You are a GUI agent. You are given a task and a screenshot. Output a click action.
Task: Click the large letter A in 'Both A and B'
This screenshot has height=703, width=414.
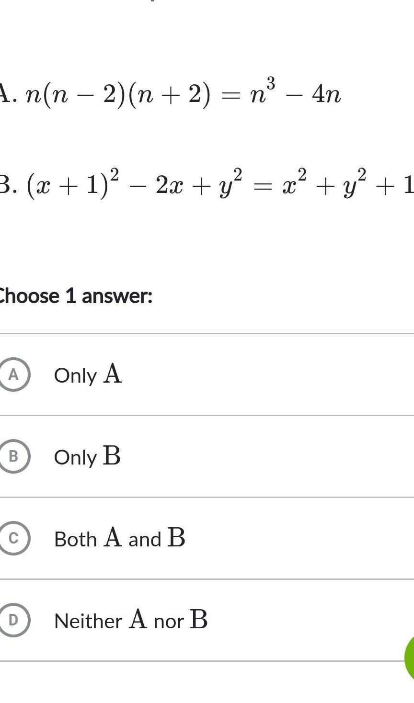tap(113, 537)
